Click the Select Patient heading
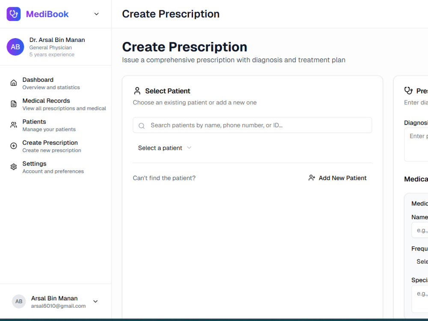This screenshot has width=428, height=321. (x=168, y=91)
